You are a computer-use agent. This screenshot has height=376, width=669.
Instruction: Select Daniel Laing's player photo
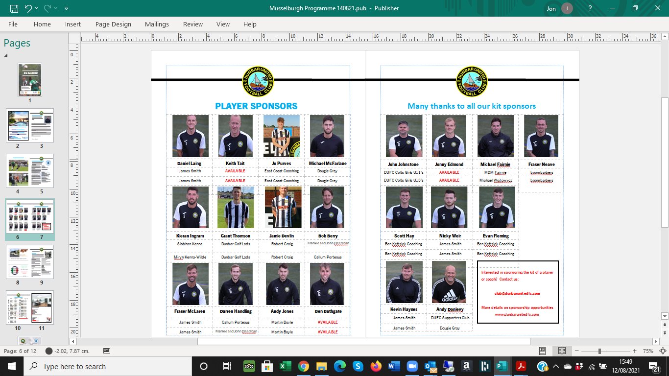191,136
